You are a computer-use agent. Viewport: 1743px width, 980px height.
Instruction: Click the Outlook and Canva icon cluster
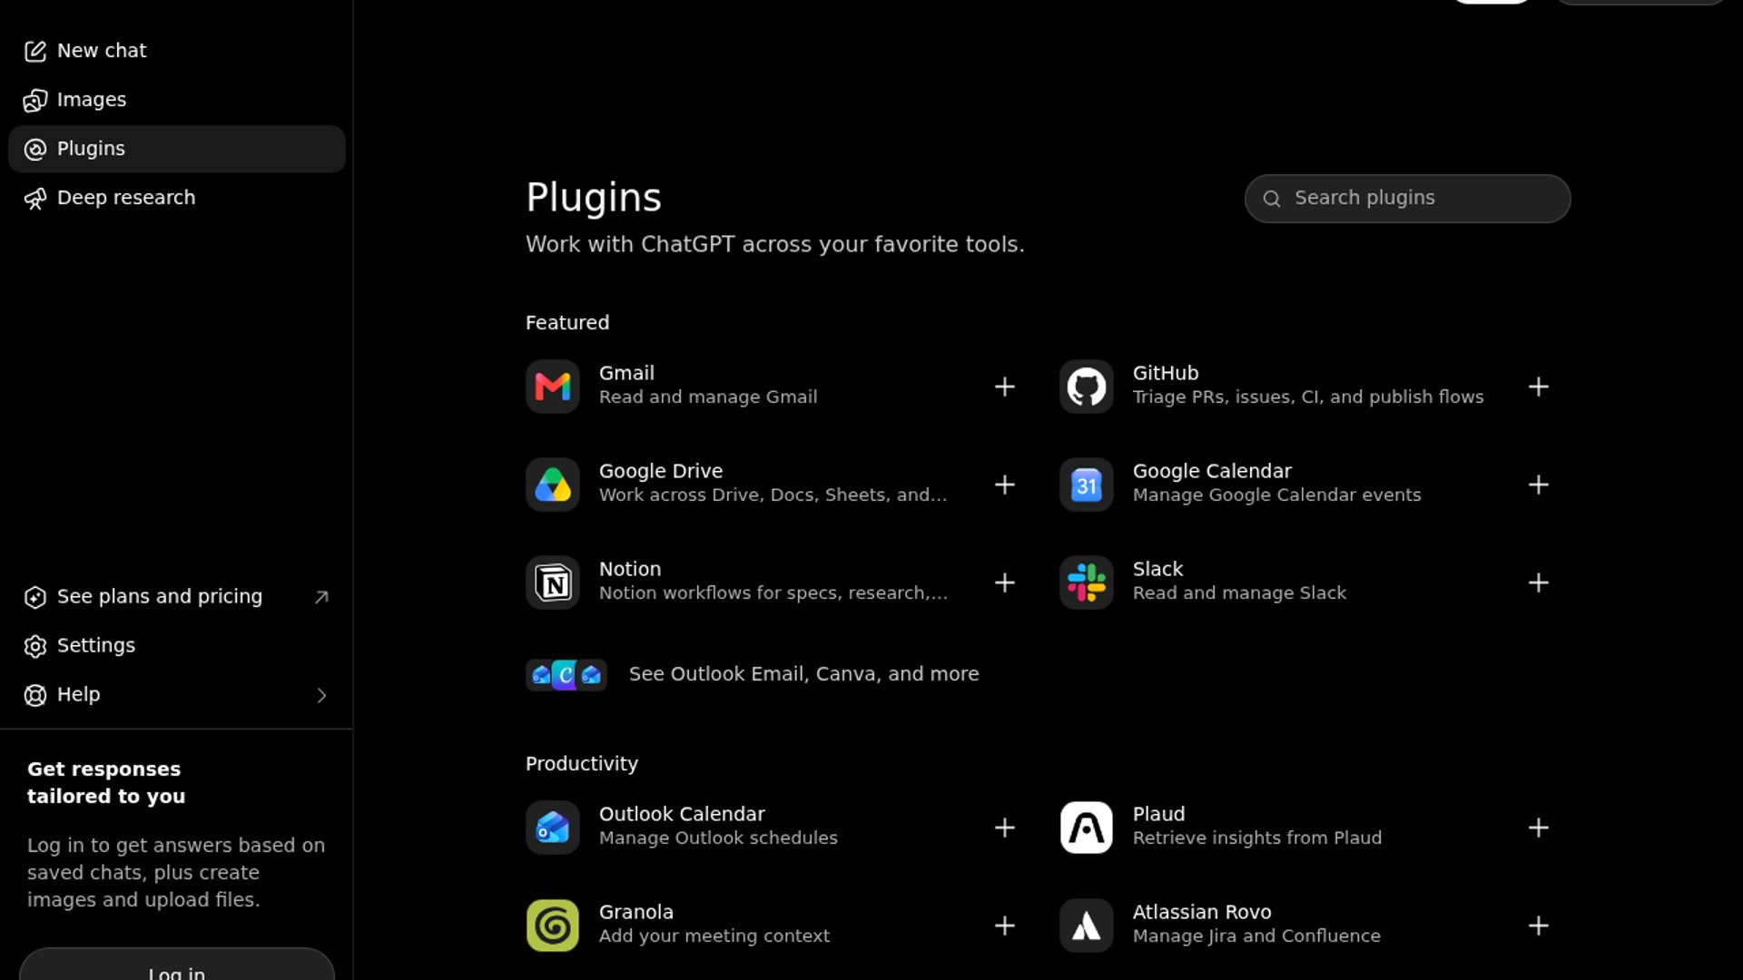point(566,674)
